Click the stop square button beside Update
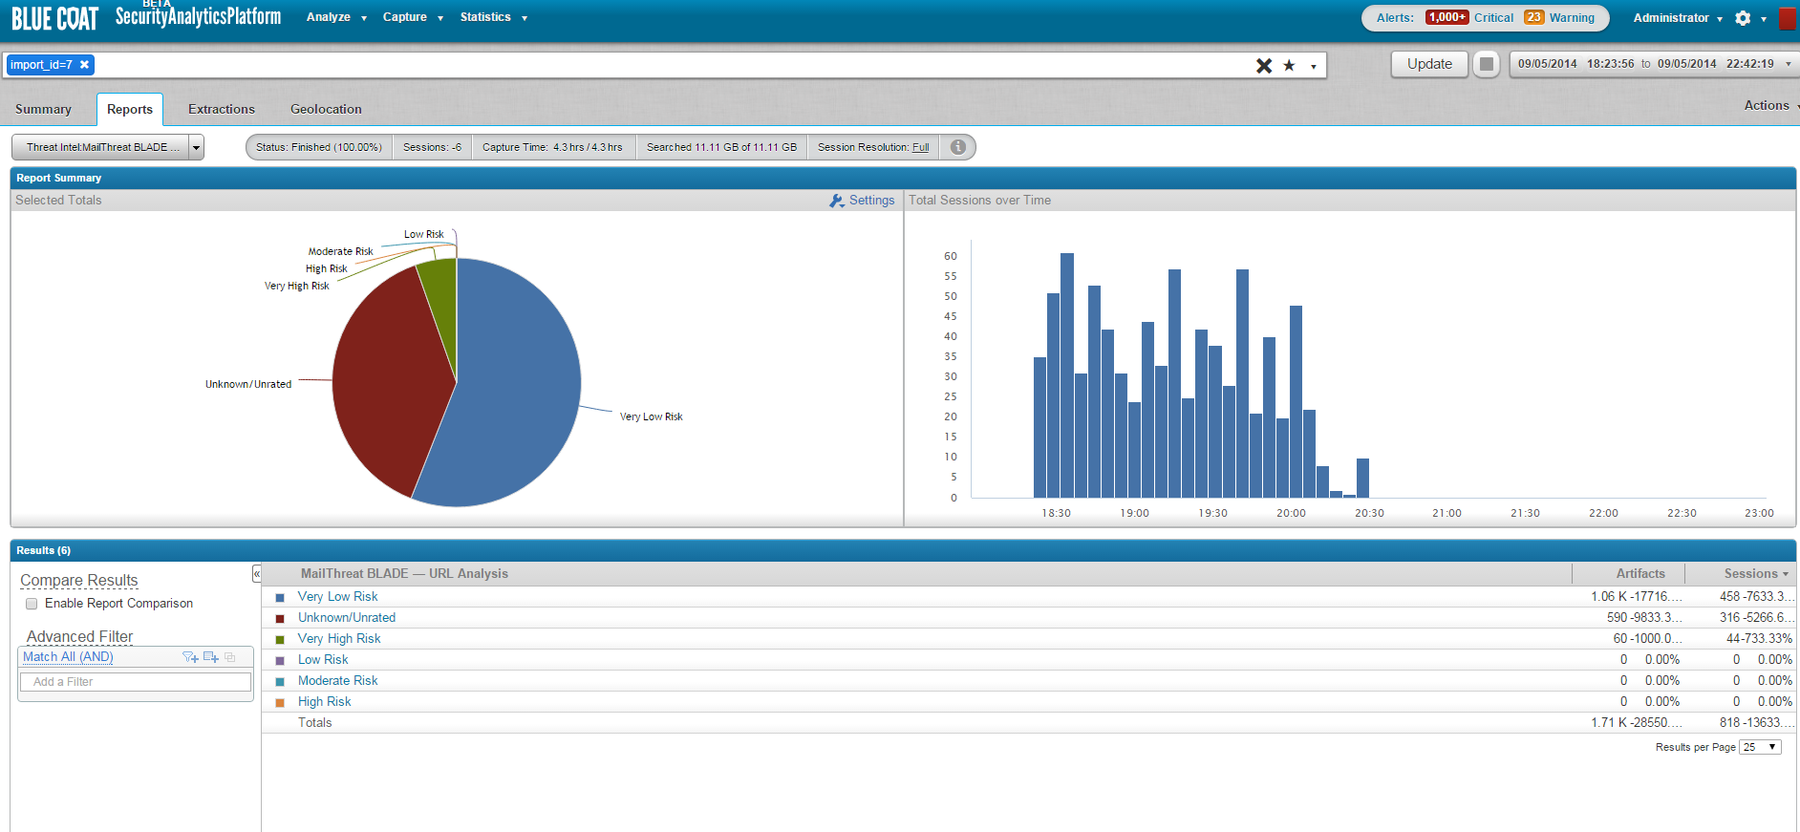 coord(1486,64)
